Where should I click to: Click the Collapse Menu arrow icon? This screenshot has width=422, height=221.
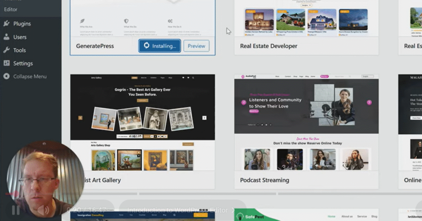6,76
